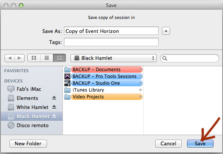Focus the search field
The width and height of the screenshot is (223, 154).
190,58
